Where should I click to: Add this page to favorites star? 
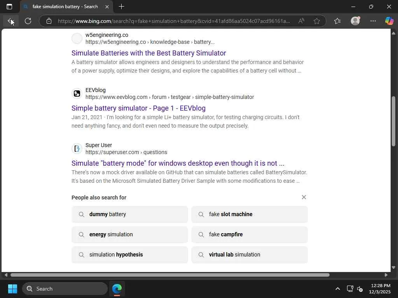316,21
